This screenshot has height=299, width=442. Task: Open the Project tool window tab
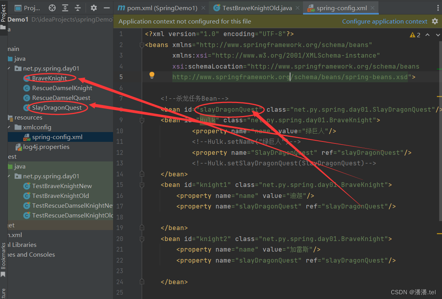pos(4,17)
